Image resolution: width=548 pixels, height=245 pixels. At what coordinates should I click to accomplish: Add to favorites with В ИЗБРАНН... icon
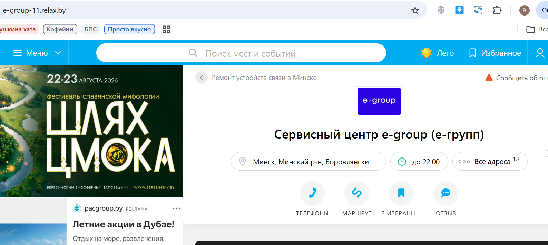click(x=401, y=193)
